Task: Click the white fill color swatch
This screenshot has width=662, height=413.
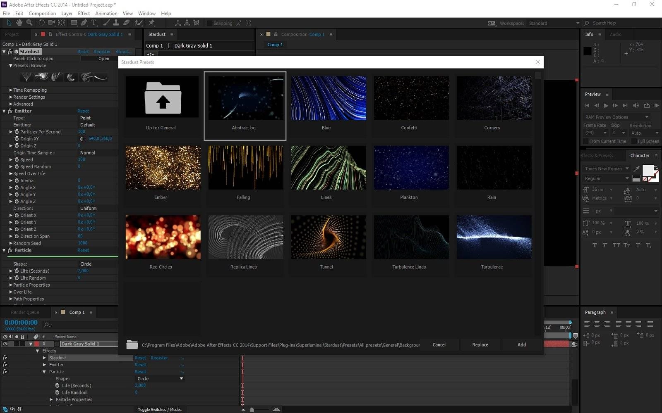Action: [648, 170]
